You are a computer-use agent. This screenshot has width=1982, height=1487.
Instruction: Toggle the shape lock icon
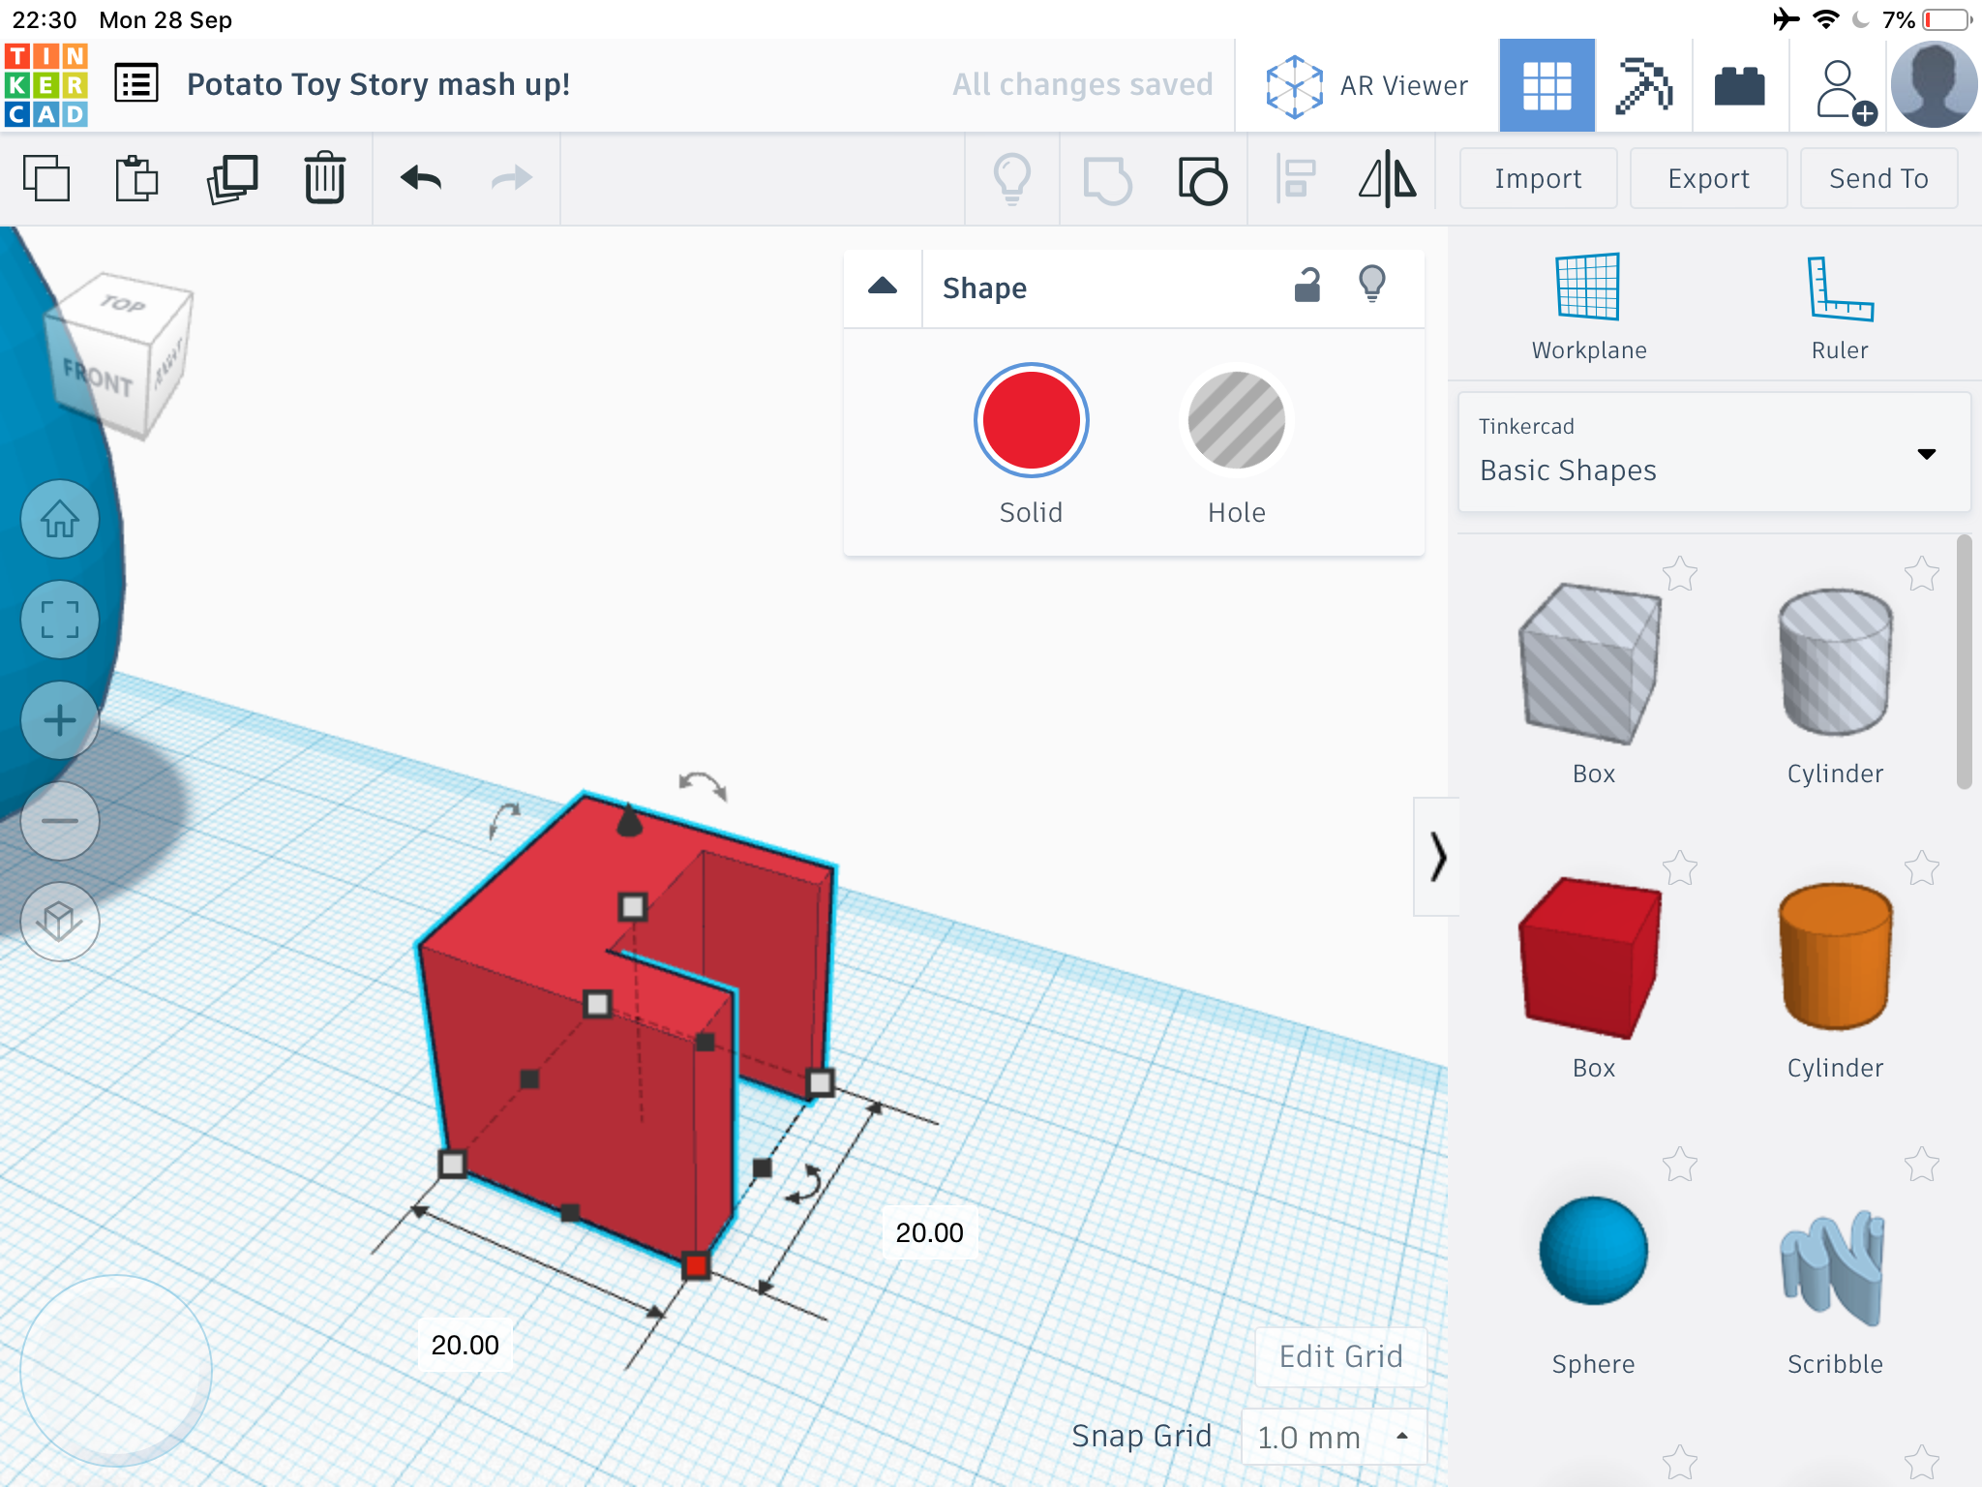[x=1307, y=285]
